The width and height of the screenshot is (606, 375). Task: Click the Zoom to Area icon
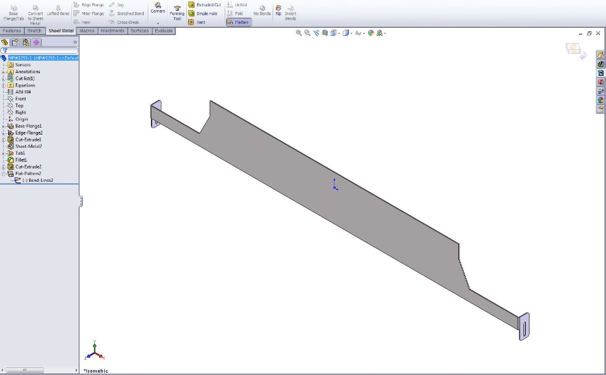coord(307,33)
